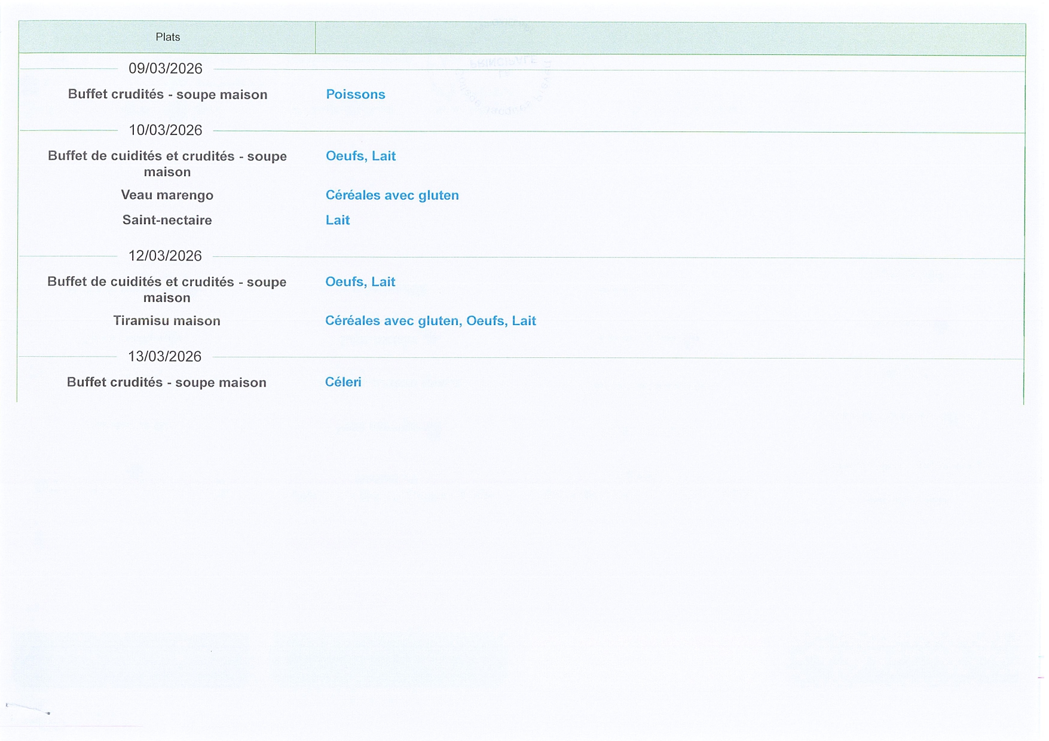The height and width of the screenshot is (741, 1049).
Task: Click the empty header cell beside Plats
Action: point(669,38)
